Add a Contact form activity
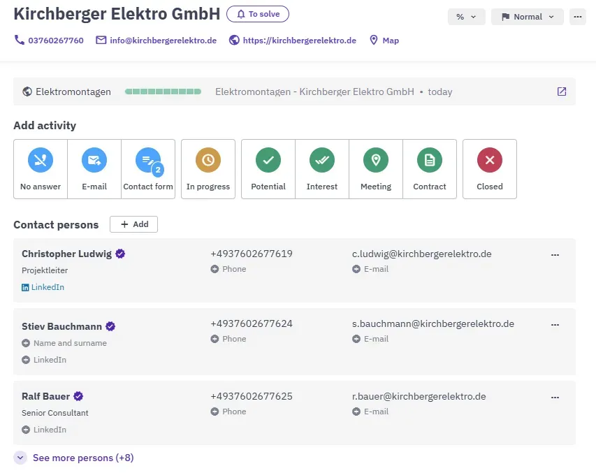This screenshot has width=596, height=473. click(148, 169)
